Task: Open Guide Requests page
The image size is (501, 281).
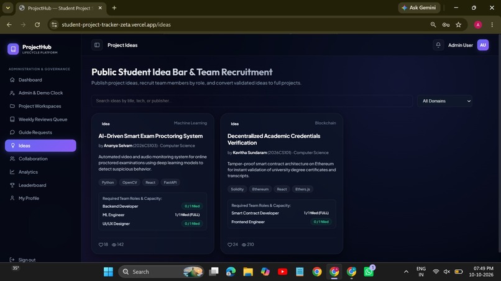Action: click(40, 132)
